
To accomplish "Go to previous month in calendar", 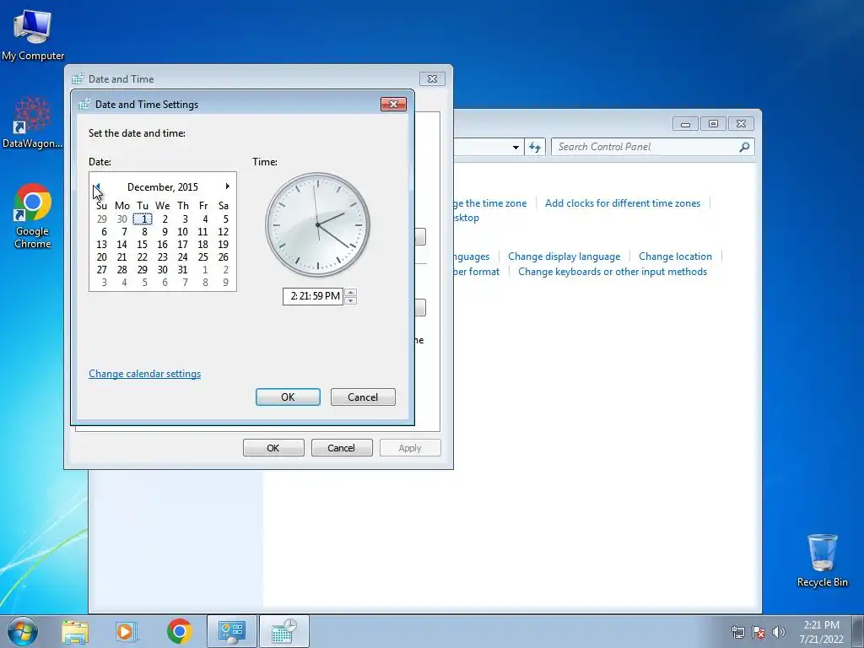I will (97, 186).
